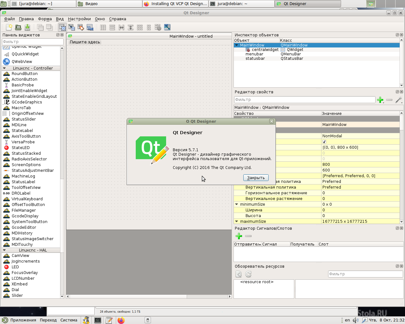Viewport: 405px width, 324px height.
Task: Select statusbar row in Object Inspector
Action: pos(316,59)
